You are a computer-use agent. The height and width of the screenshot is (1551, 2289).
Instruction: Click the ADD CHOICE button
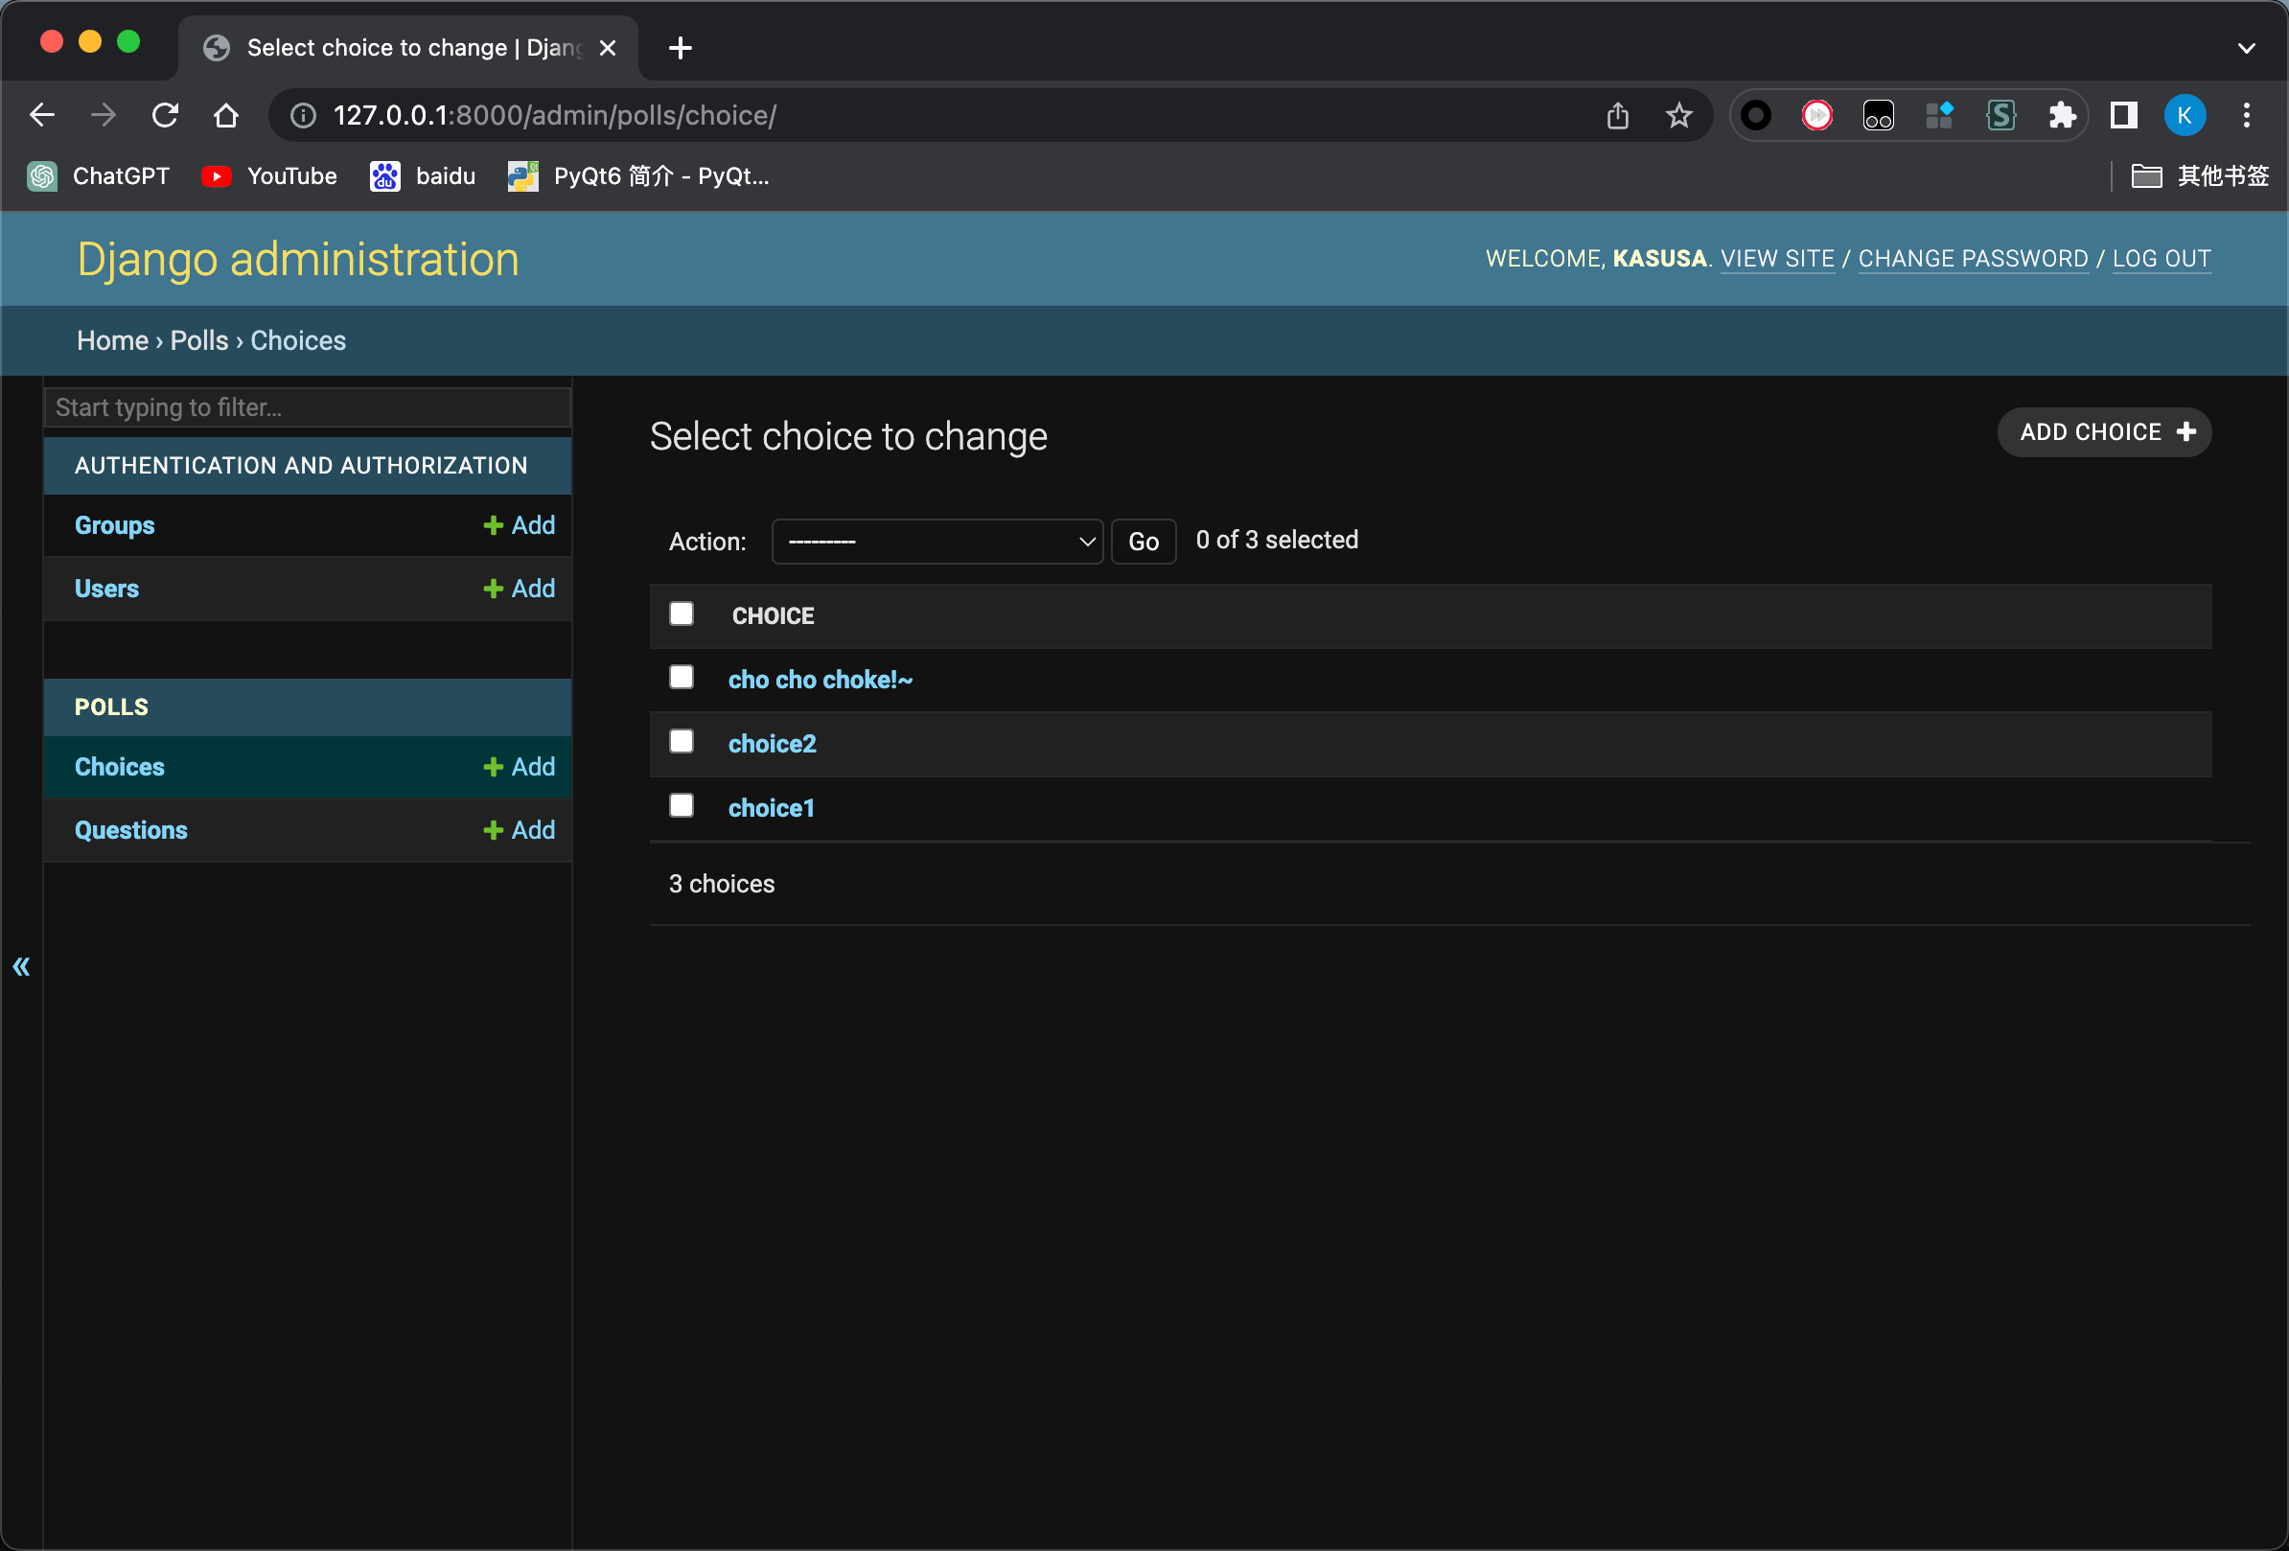(x=2104, y=432)
